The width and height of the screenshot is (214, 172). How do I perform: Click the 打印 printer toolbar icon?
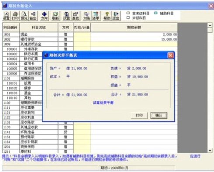(15, 16)
